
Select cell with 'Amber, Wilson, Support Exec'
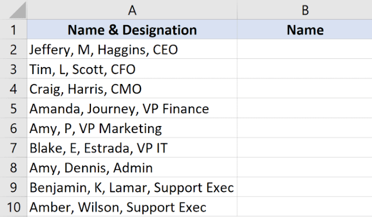coord(132,206)
